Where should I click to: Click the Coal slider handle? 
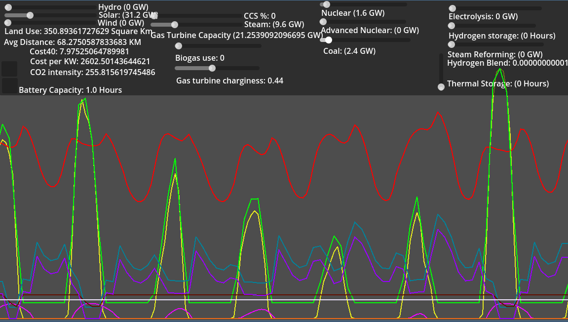[329, 40]
